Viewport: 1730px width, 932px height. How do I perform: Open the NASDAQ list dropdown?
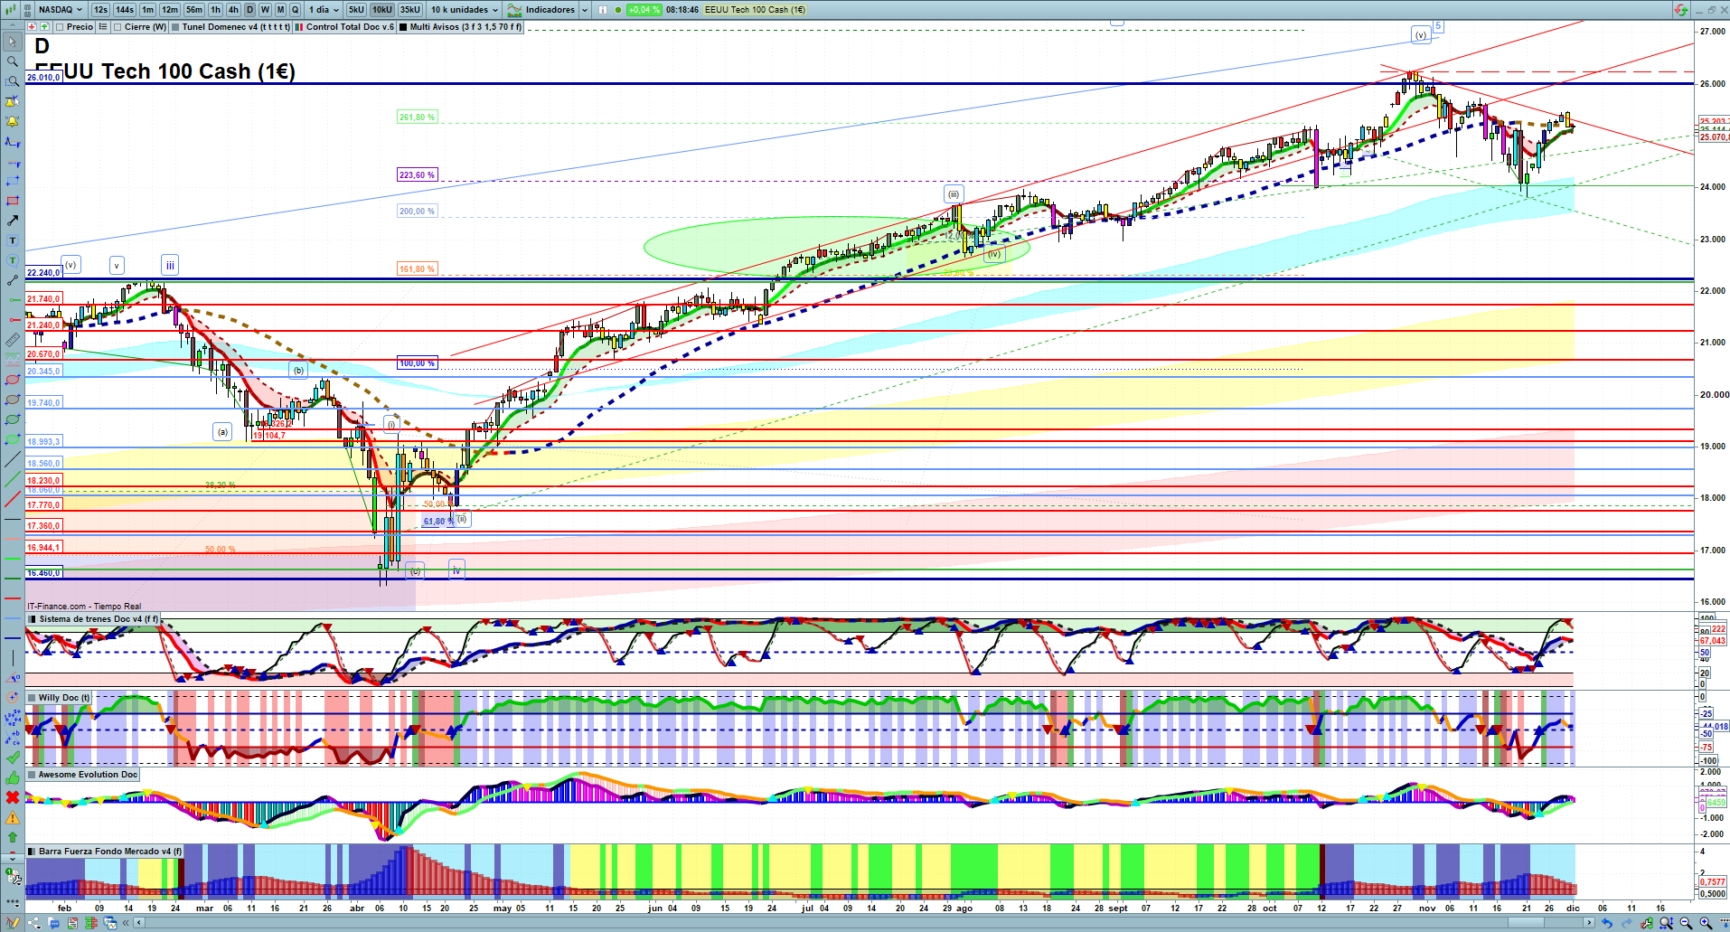60,10
